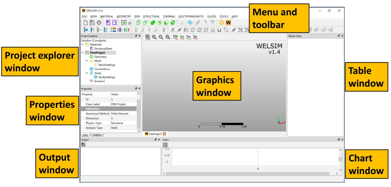The width and height of the screenshot is (391, 187).
Task: Click the zoom out magnifier icon
Action: (161, 37)
